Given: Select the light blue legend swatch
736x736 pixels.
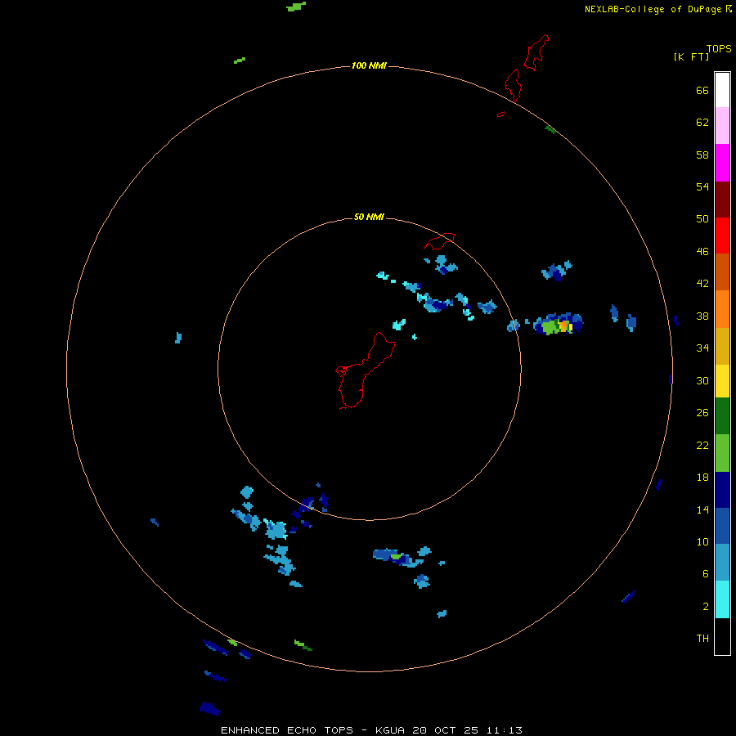Looking at the screenshot, I should pyautogui.click(x=722, y=563).
